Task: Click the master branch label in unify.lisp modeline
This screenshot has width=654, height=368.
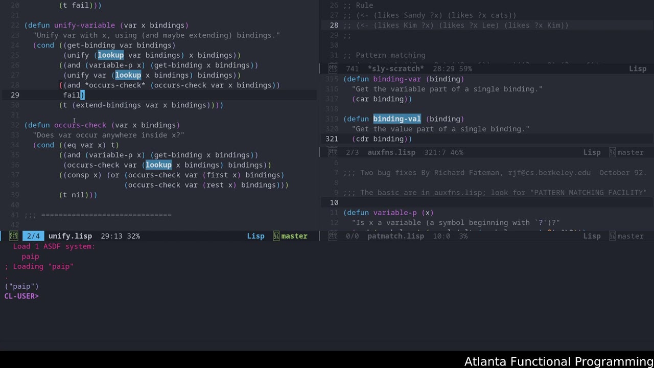Action: 294,236
